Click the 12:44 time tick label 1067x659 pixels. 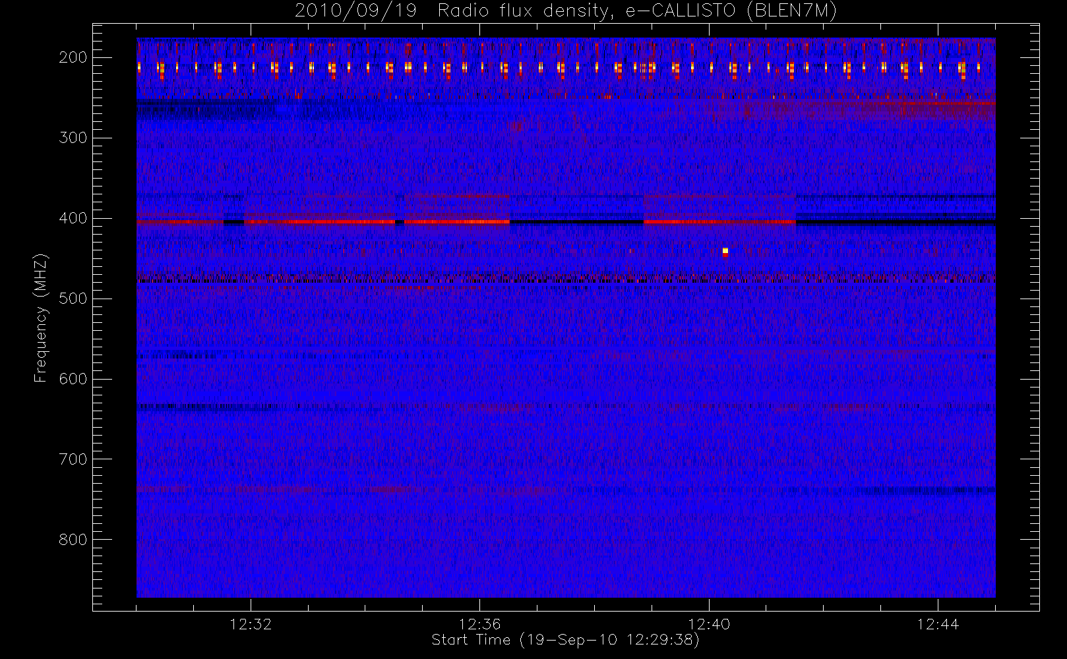pos(938,624)
